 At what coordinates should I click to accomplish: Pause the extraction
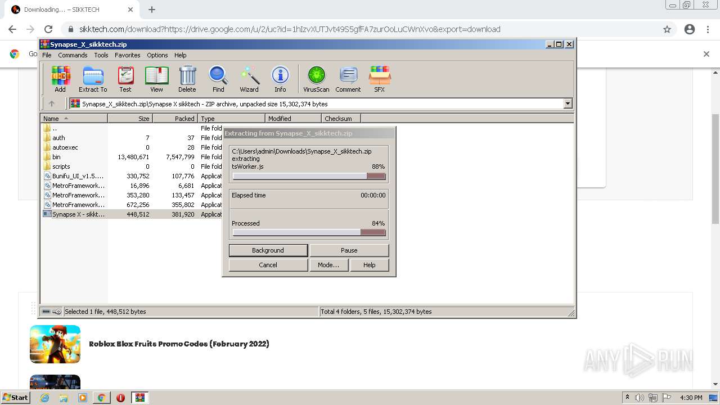point(349,250)
